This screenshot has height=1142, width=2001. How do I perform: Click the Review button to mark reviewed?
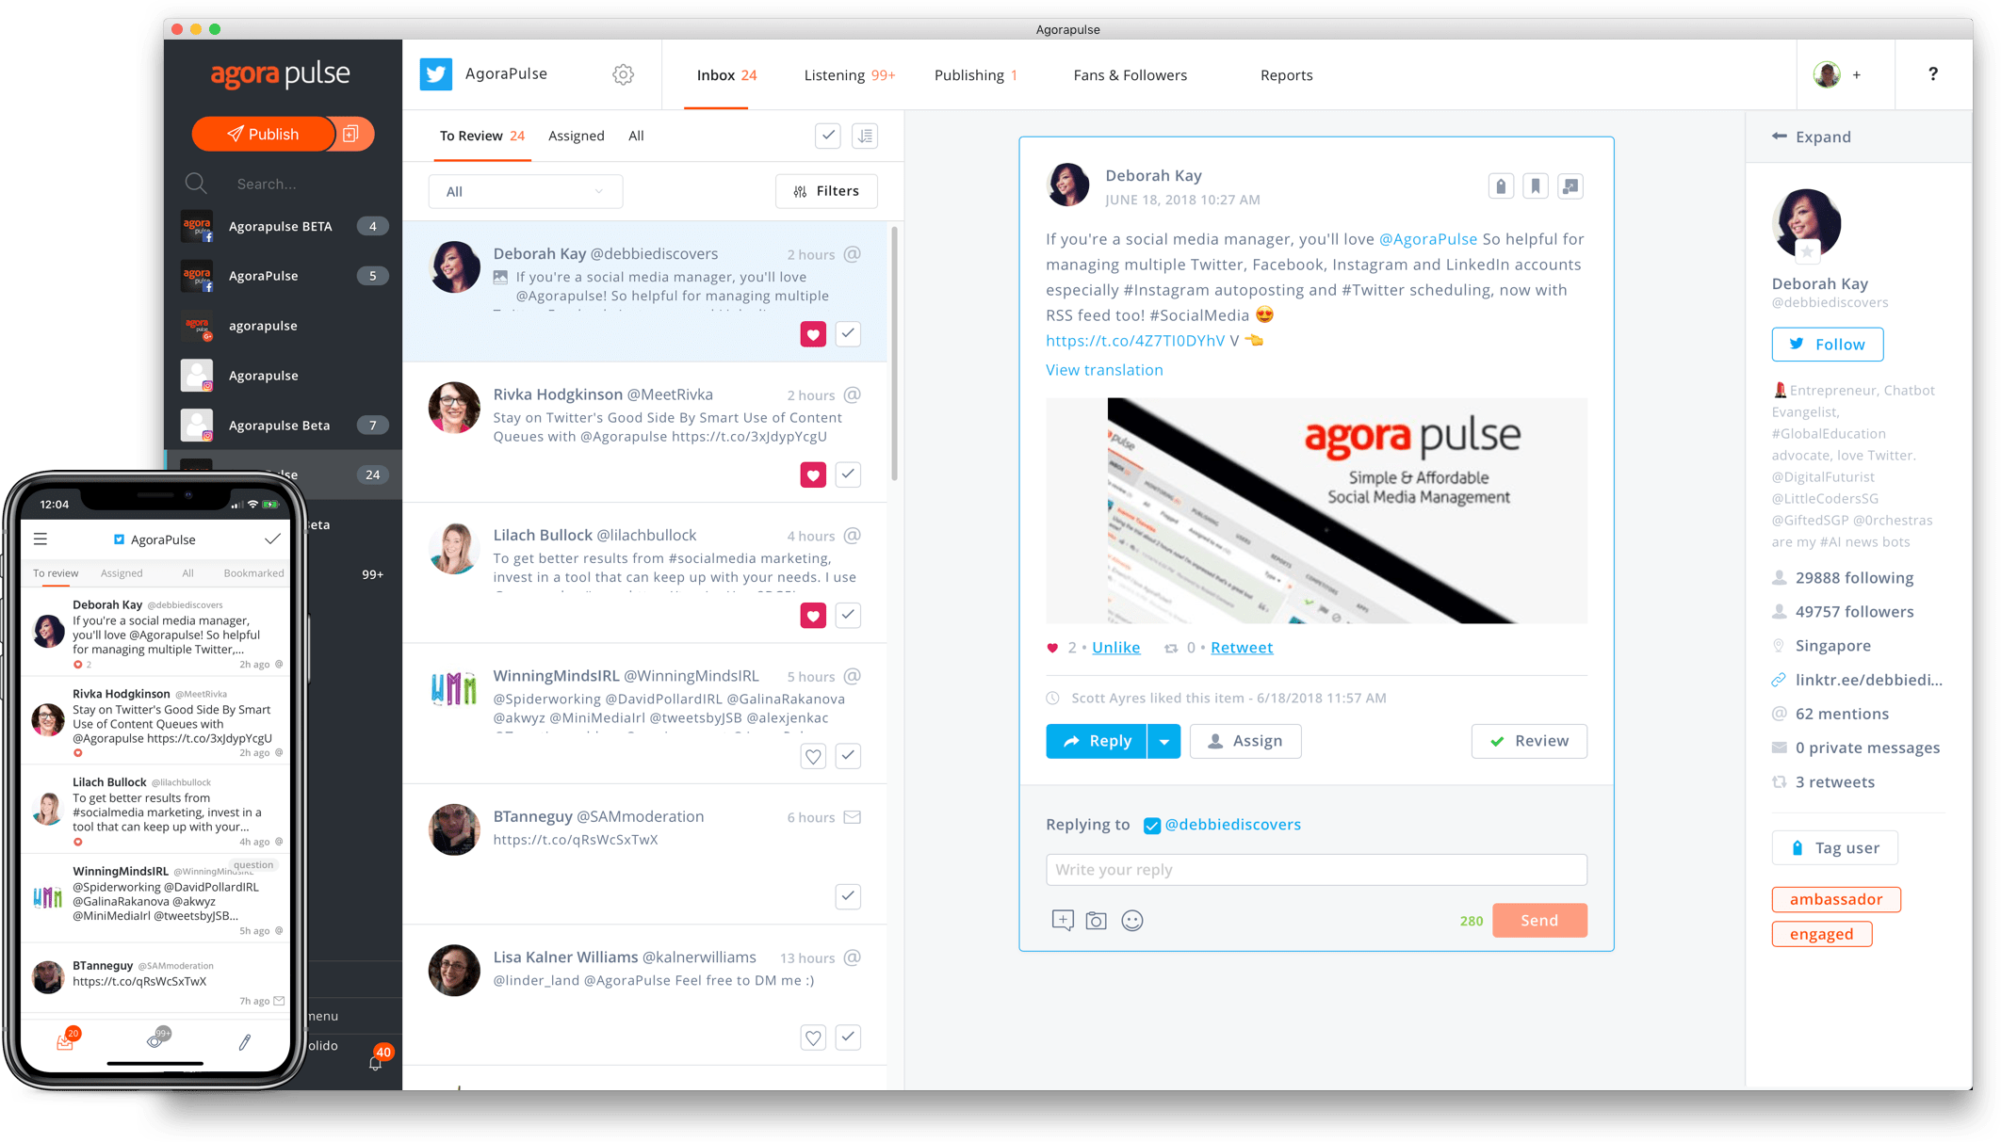click(x=1528, y=740)
